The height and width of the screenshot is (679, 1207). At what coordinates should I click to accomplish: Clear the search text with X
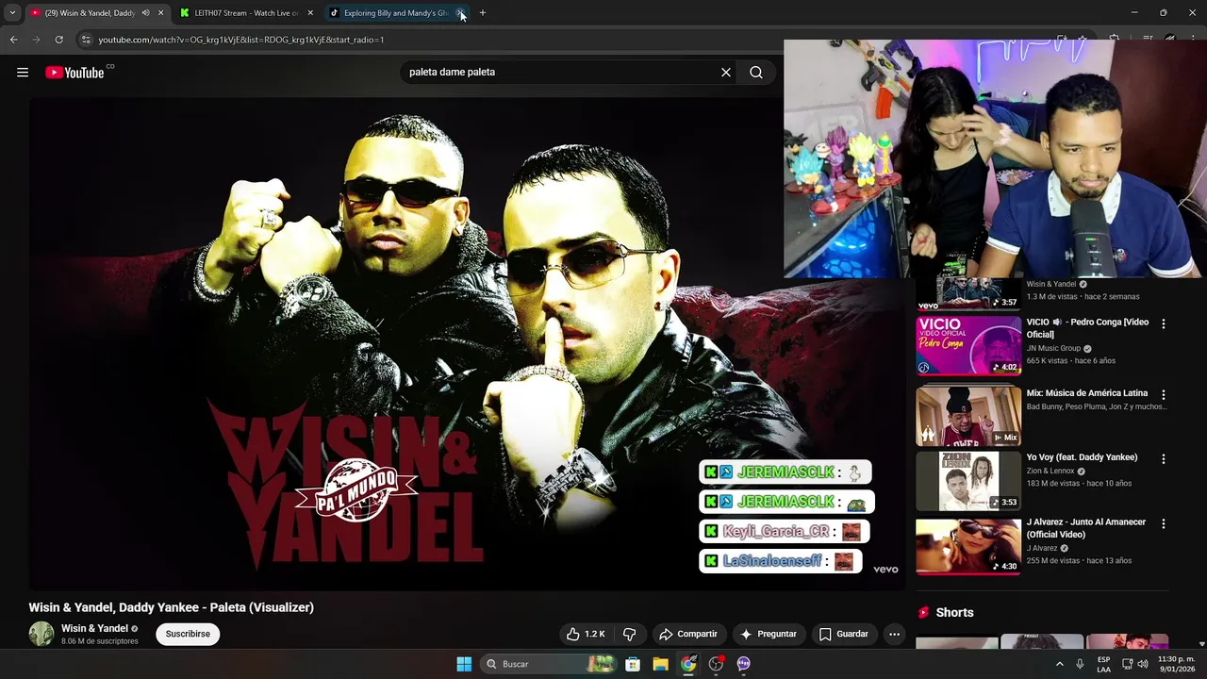(726, 73)
